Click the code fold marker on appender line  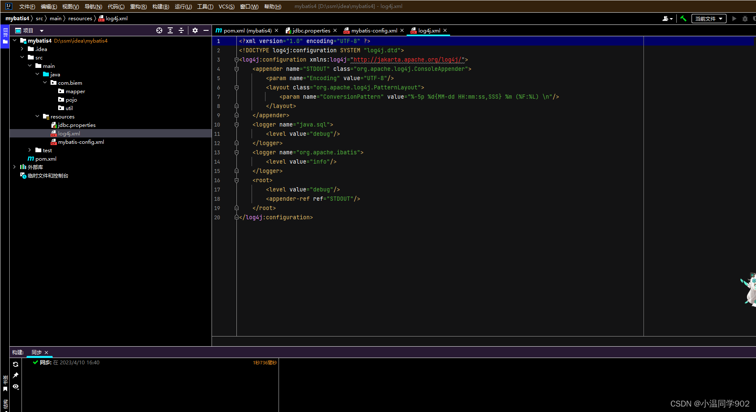point(236,69)
